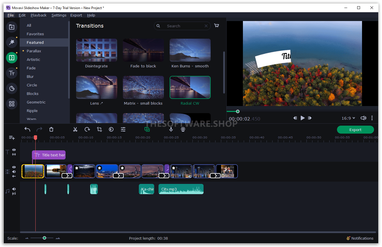Screen dimensions: 382x247
Task: Toggle visibility of the video track
Action: pos(14,167)
